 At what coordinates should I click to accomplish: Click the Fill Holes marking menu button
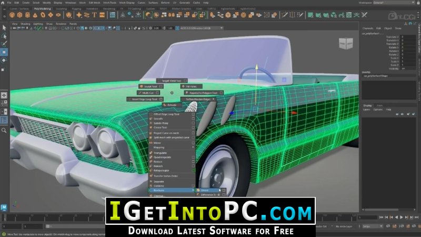pos(192,86)
